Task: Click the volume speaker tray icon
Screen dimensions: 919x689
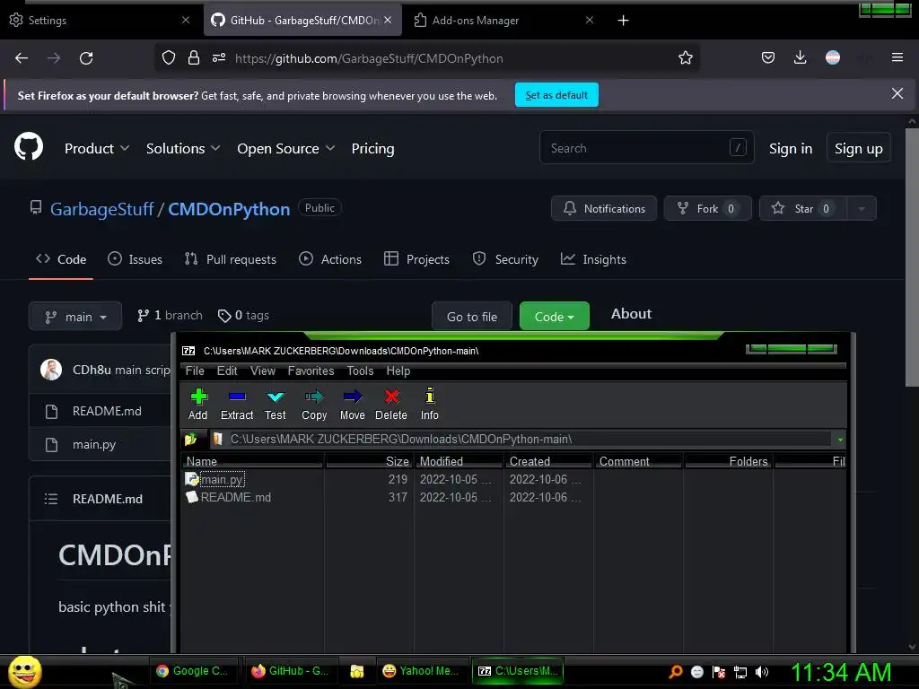Action: (761, 672)
